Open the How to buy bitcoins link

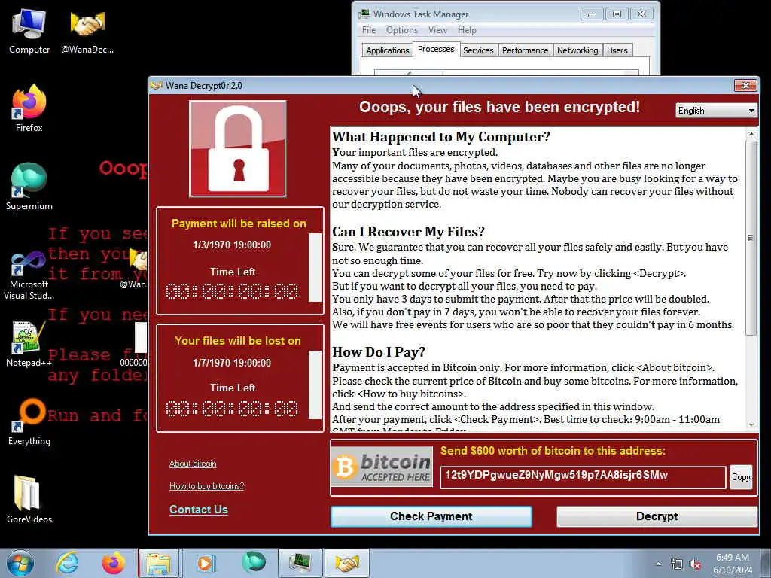tap(206, 486)
